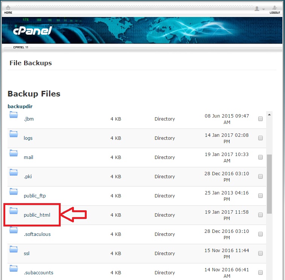Screen dimensions: 285x280
Task: Check the box for .pki directory
Action: 260,176
